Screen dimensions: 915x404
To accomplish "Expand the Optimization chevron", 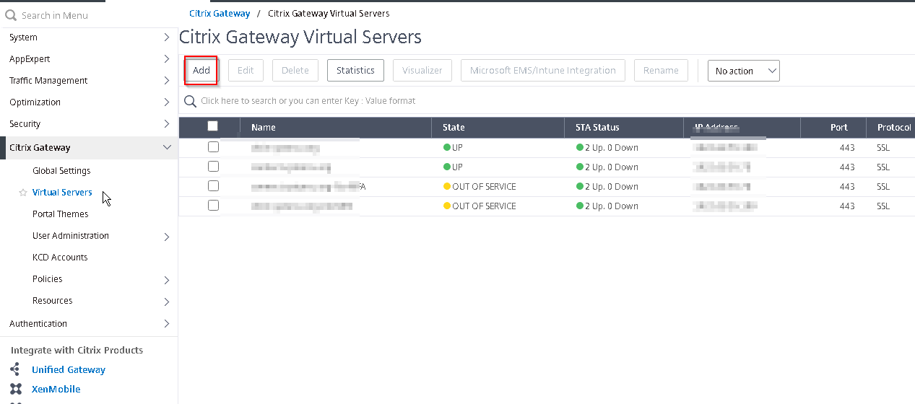I will 167,102.
